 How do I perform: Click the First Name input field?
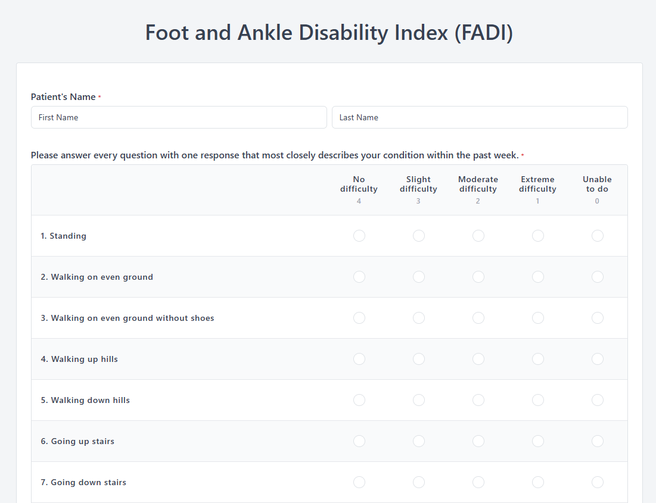(x=179, y=117)
